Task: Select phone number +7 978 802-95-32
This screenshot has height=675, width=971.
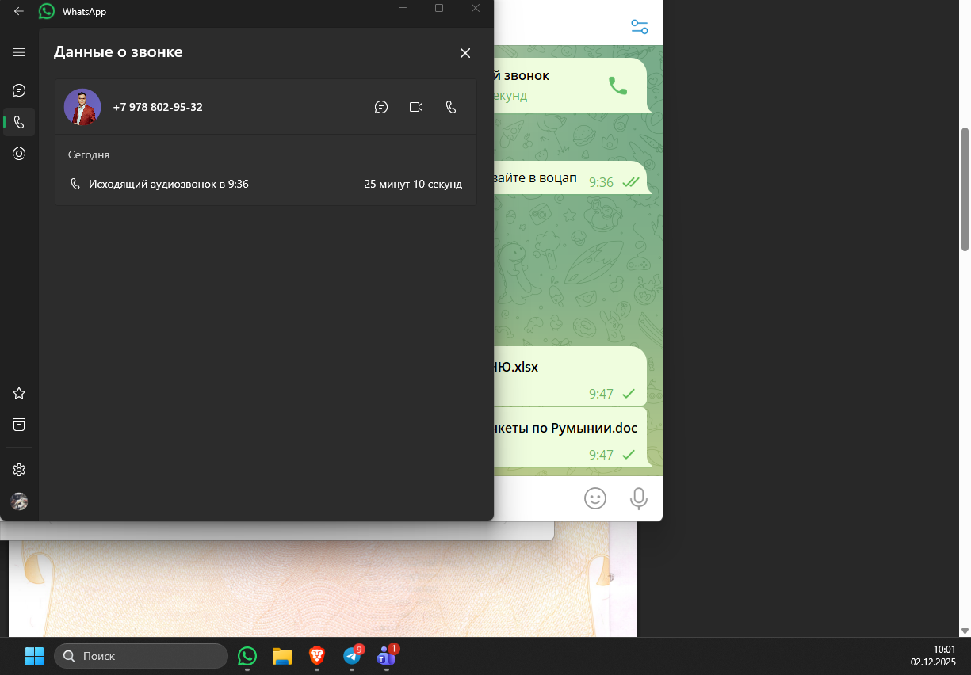Action: pyautogui.click(x=158, y=107)
